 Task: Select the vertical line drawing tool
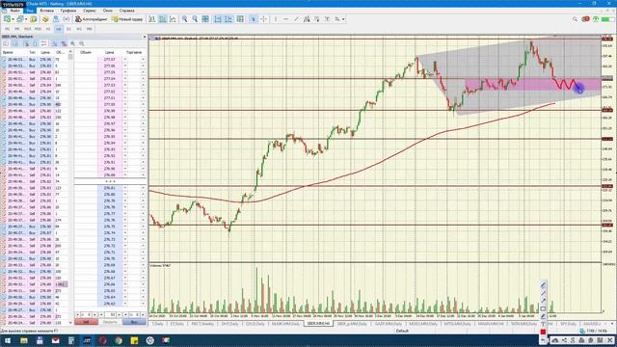[276, 19]
